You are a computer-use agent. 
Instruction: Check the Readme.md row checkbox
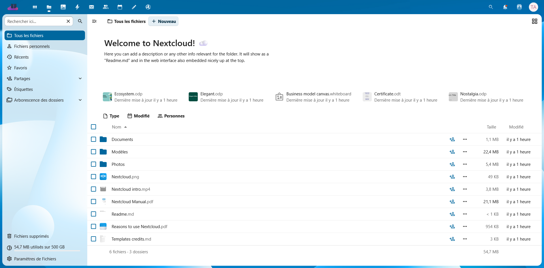click(x=93, y=214)
